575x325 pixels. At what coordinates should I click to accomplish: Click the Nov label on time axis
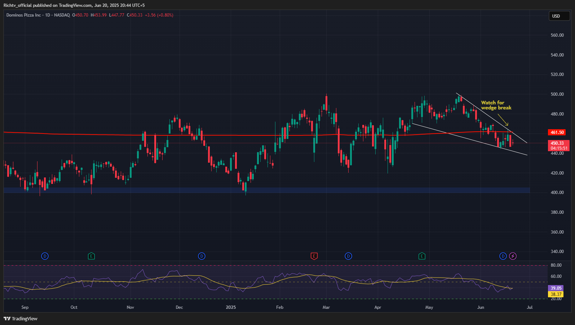(131, 307)
